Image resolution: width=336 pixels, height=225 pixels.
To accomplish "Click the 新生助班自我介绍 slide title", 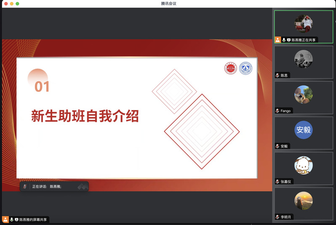I will coord(85,116).
